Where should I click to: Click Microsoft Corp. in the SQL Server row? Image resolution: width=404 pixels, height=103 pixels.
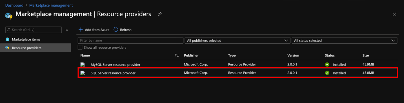click(x=196, y=73)
